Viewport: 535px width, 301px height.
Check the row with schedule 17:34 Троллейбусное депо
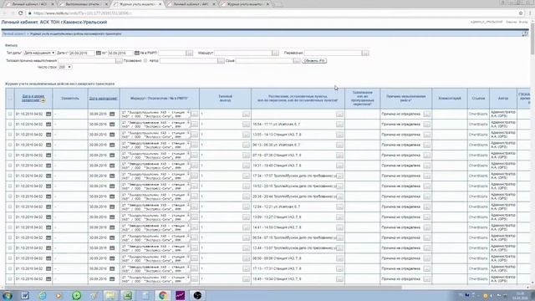(x=10, y=176)
